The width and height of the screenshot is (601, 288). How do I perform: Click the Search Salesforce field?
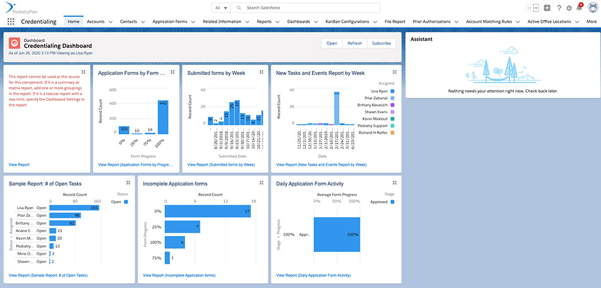306,8
